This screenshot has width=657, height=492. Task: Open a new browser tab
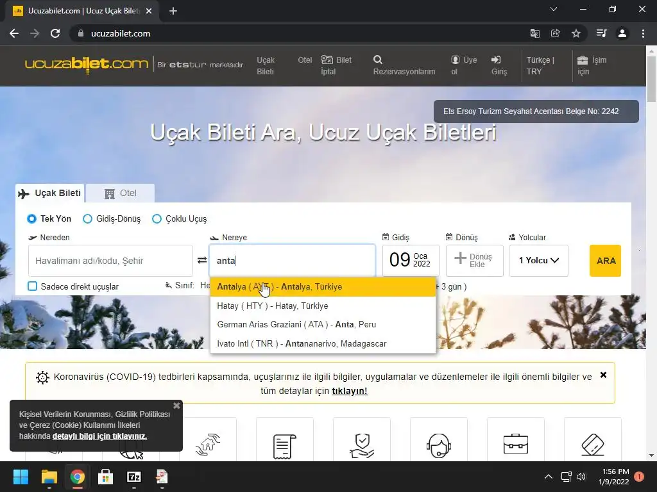click(173, 11)
